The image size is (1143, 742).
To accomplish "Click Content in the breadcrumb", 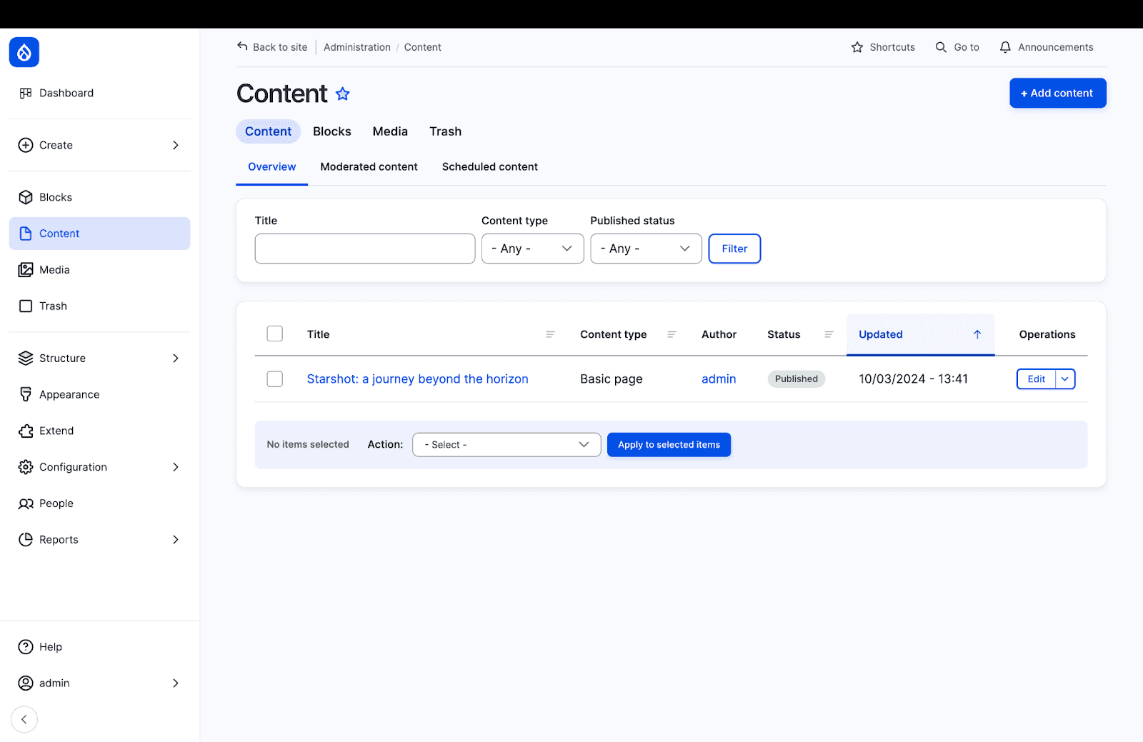I will pos(423,47).
